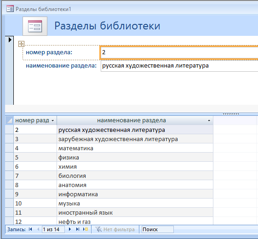Click row selector of музыка row
The height and width of the screenshot is (239, 258).
pos(9,204)
